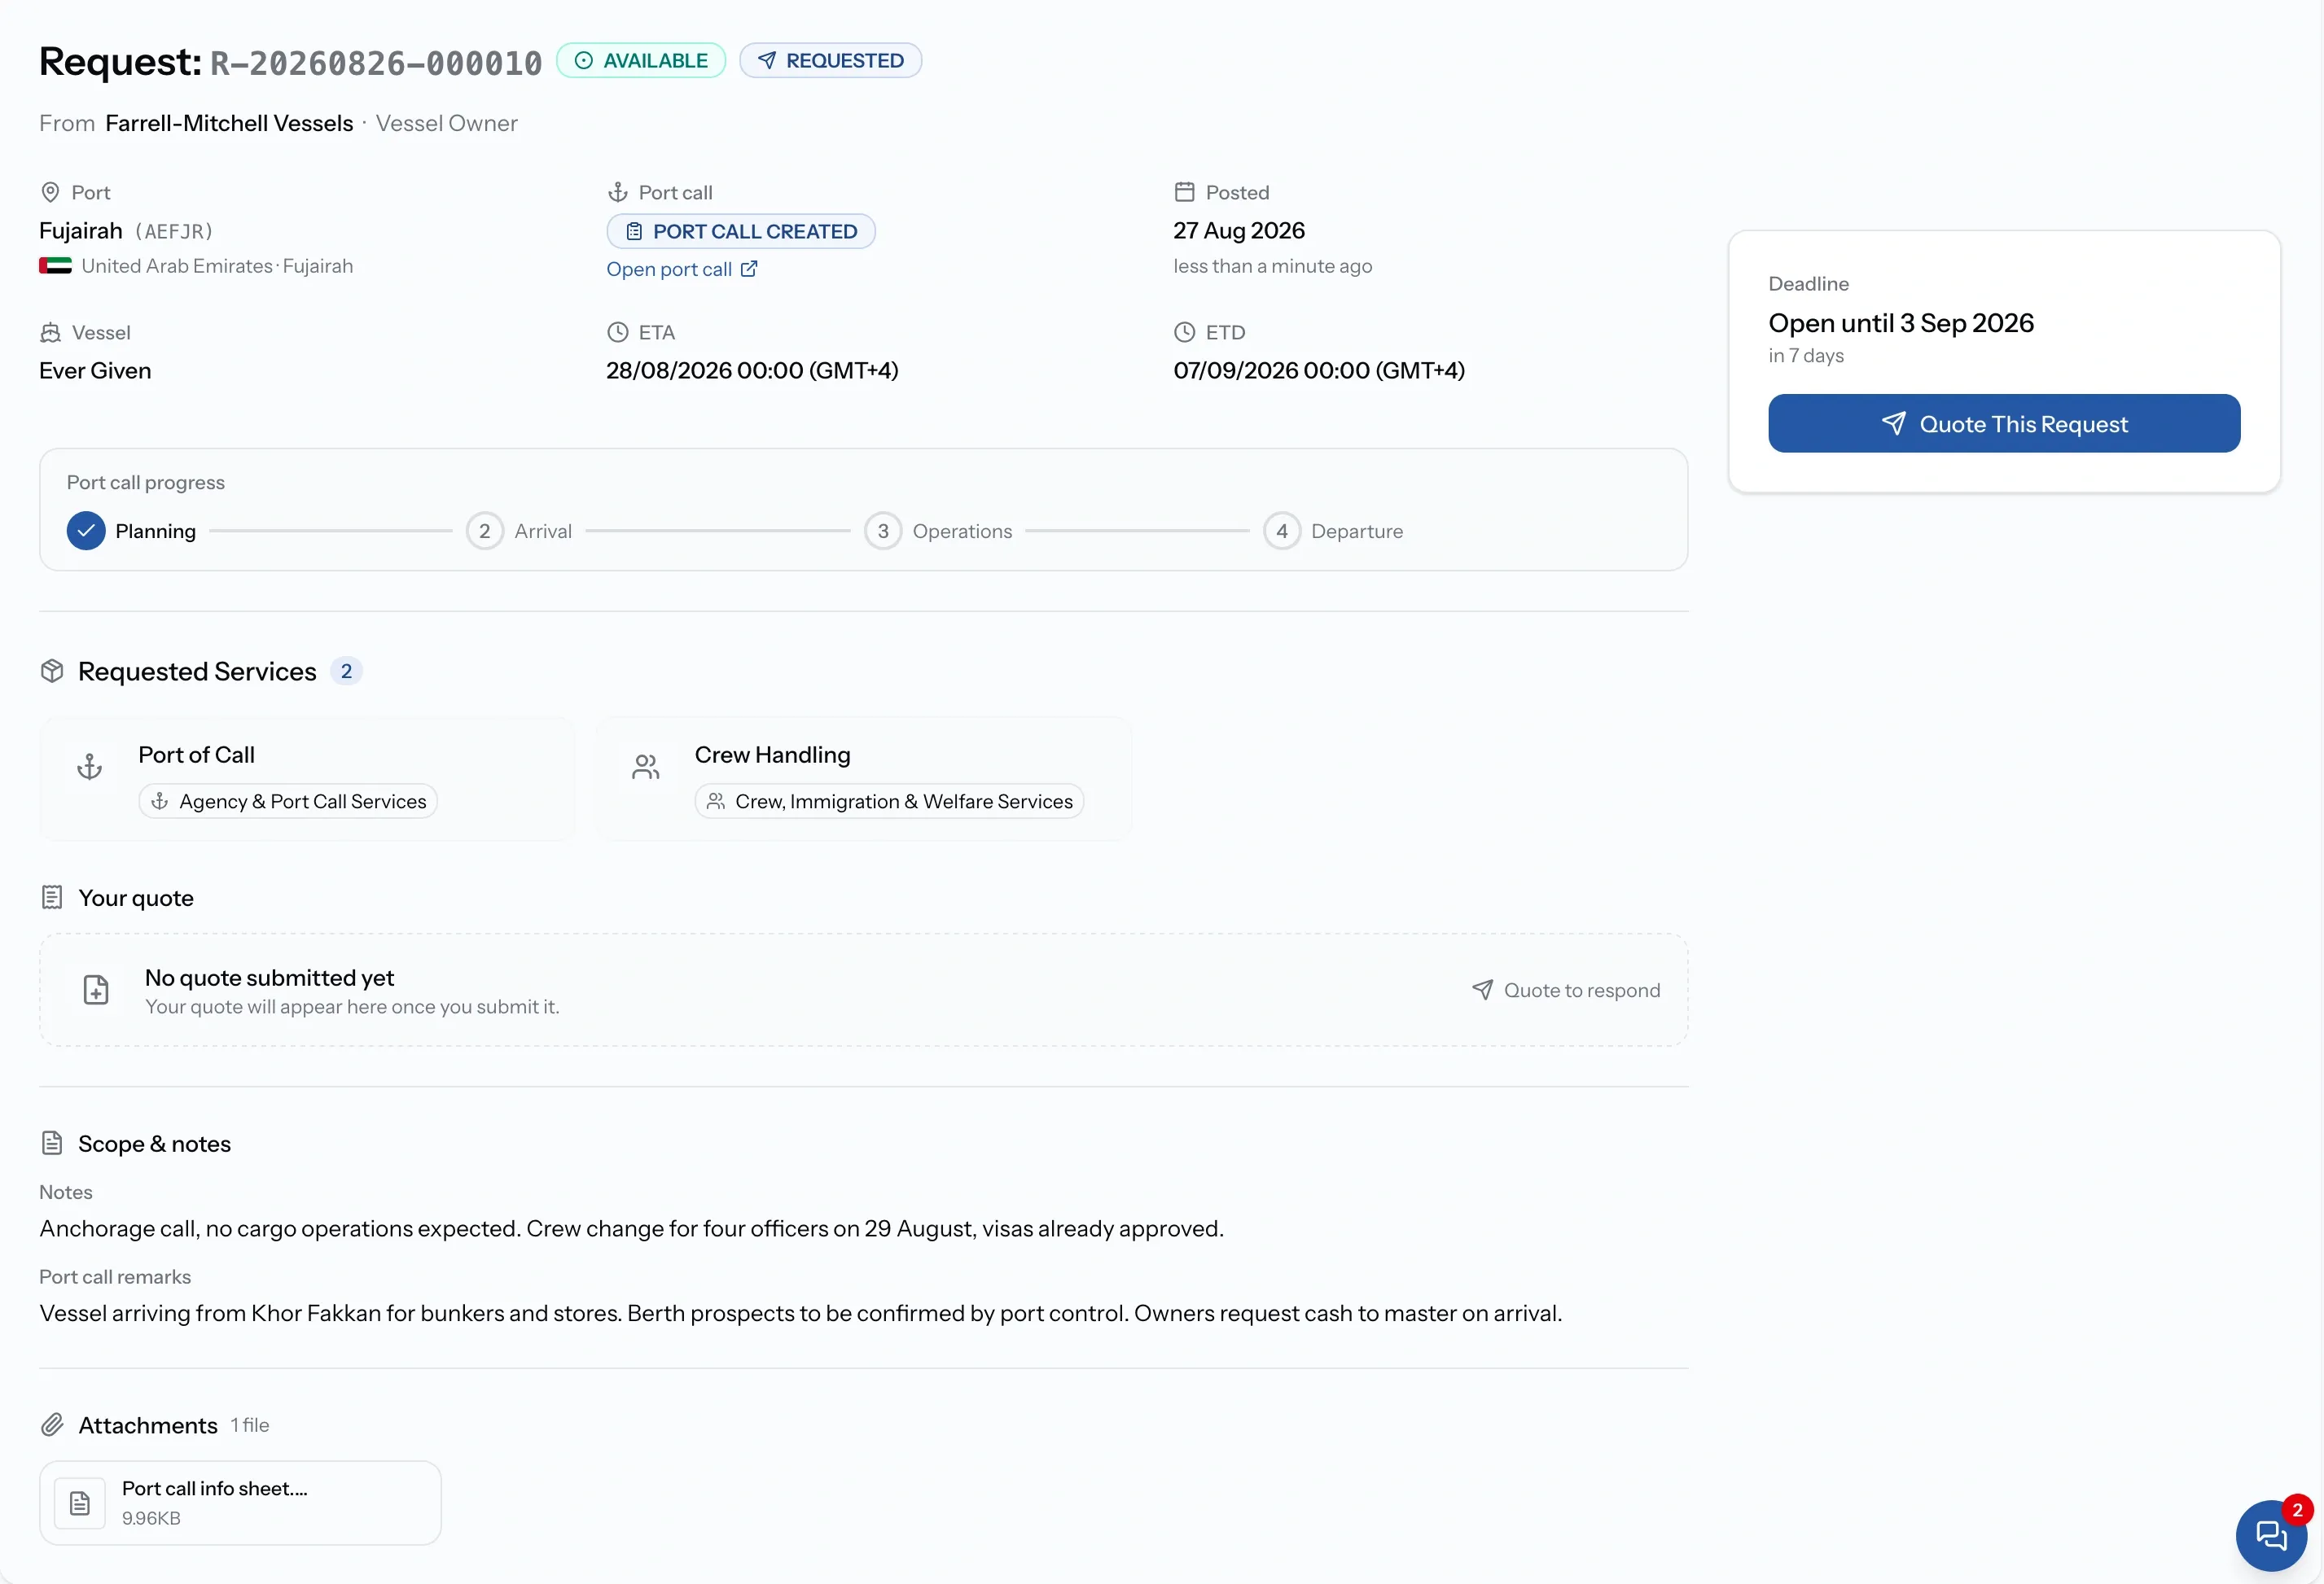The image size is (2324, 1584).
Task: Click the Open until 3 Sep 2026 deadline
Action: (1900, 323)
